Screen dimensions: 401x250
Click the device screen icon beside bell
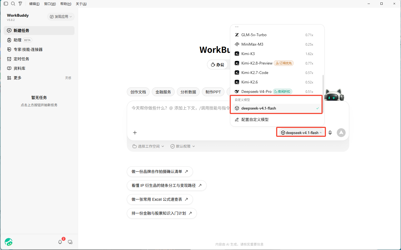tap(70, 242)
